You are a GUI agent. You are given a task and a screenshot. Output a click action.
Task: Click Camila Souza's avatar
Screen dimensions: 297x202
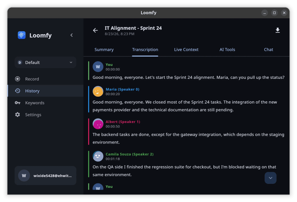(98, 156)
